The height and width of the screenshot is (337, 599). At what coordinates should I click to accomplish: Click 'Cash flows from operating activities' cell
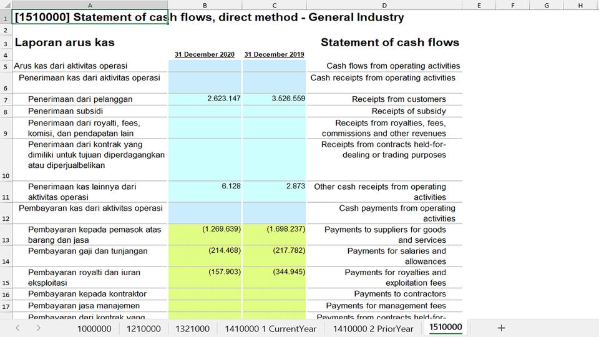pyautogui.click(x=384, y=66)
